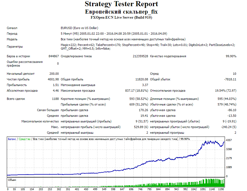Select consecutive losses value 9 (-19.91)
The width and height of the screenshot is (247, 191).
pyautogui.click(x=229, y=122)
